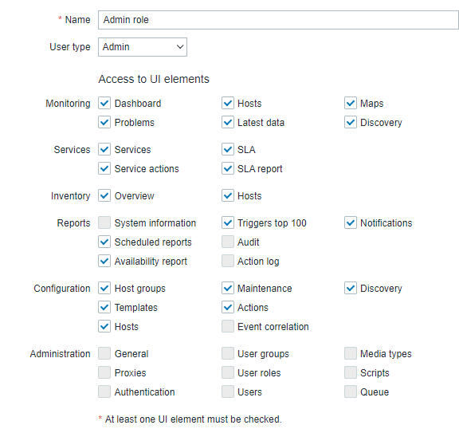
Task: Uncheck the Latest data checkbox
Action: pyautogui.click(x=228, y=122)
